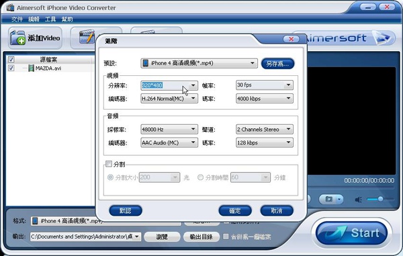The image size is (403, 256).
Task: Open the 工具 menu
Action: [x=50, y=19]
